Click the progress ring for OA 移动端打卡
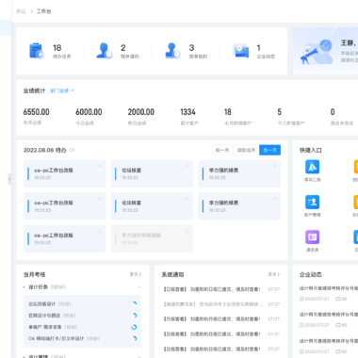This screenshot has height=358, width=358. click(134, 338)
